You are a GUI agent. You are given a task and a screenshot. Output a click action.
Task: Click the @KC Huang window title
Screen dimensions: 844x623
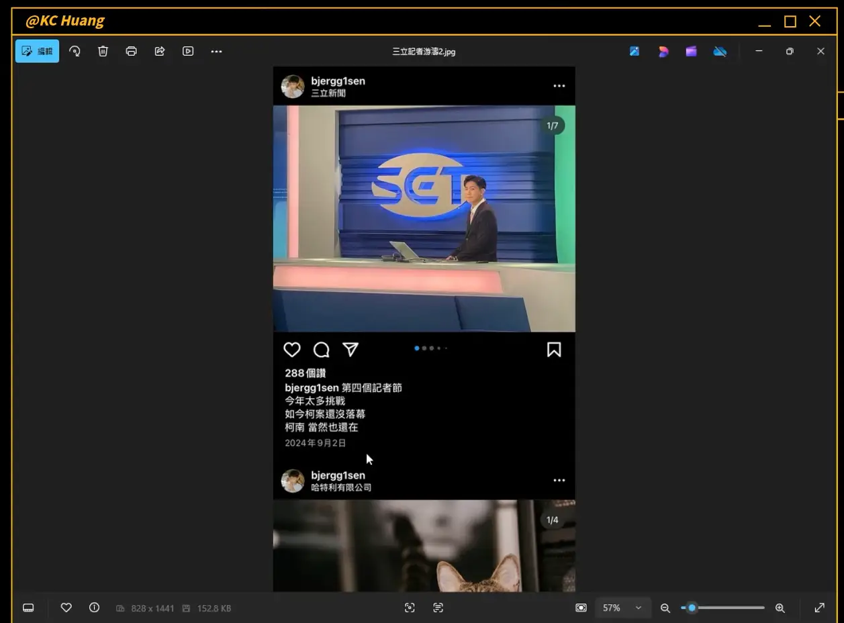coord(65,21)
